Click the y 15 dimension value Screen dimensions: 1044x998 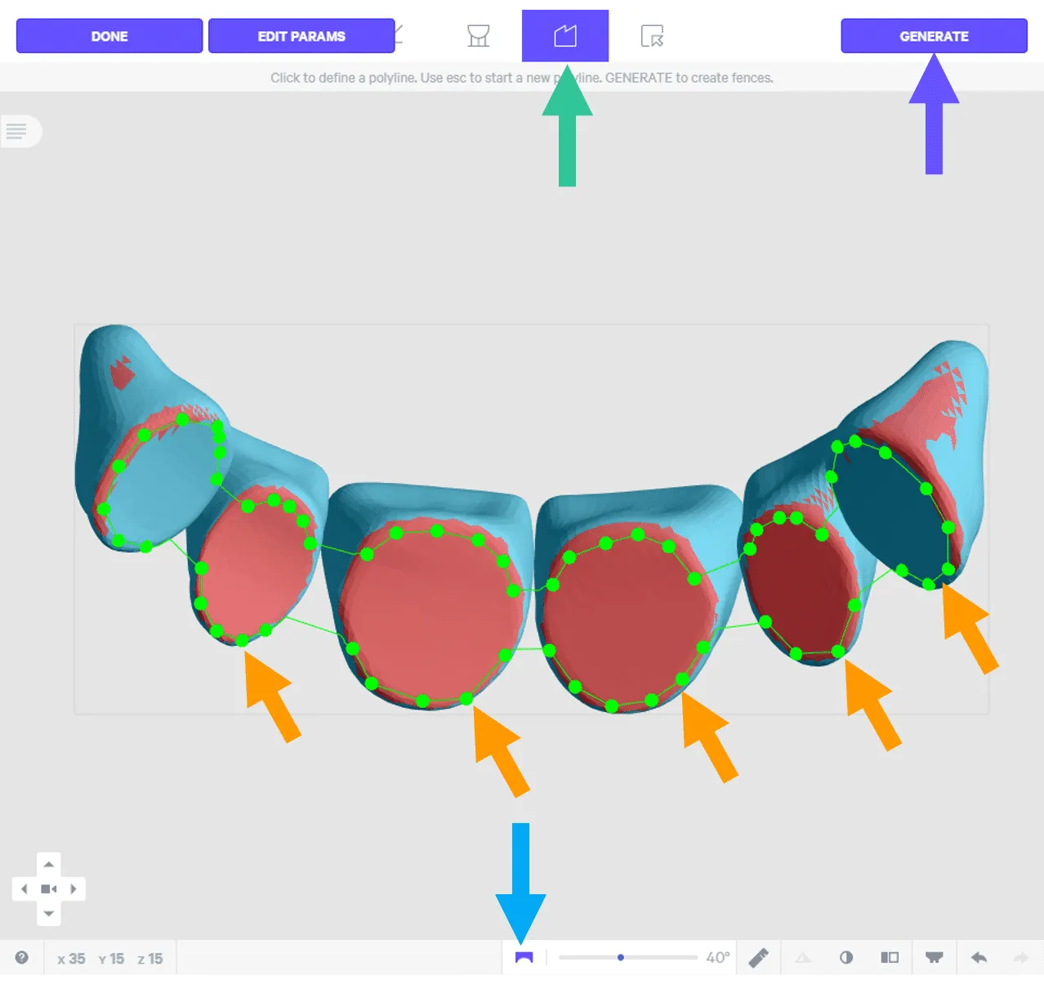coord(111,959)
